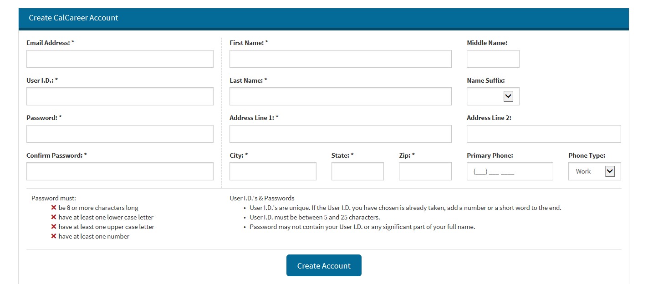Image resolution: width=648 pixels, height=284 pixels.
Task: Click the Zip code field
Action: (425, 171)
